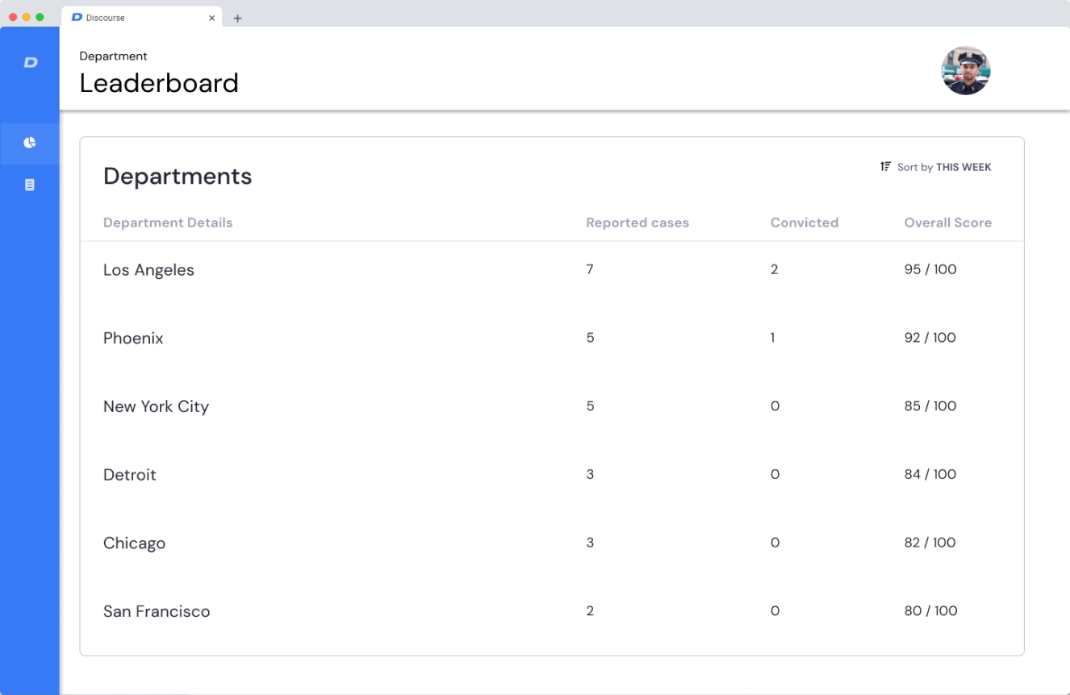
Task: Click the Department Details column header
Action: [x=168, y=223]
